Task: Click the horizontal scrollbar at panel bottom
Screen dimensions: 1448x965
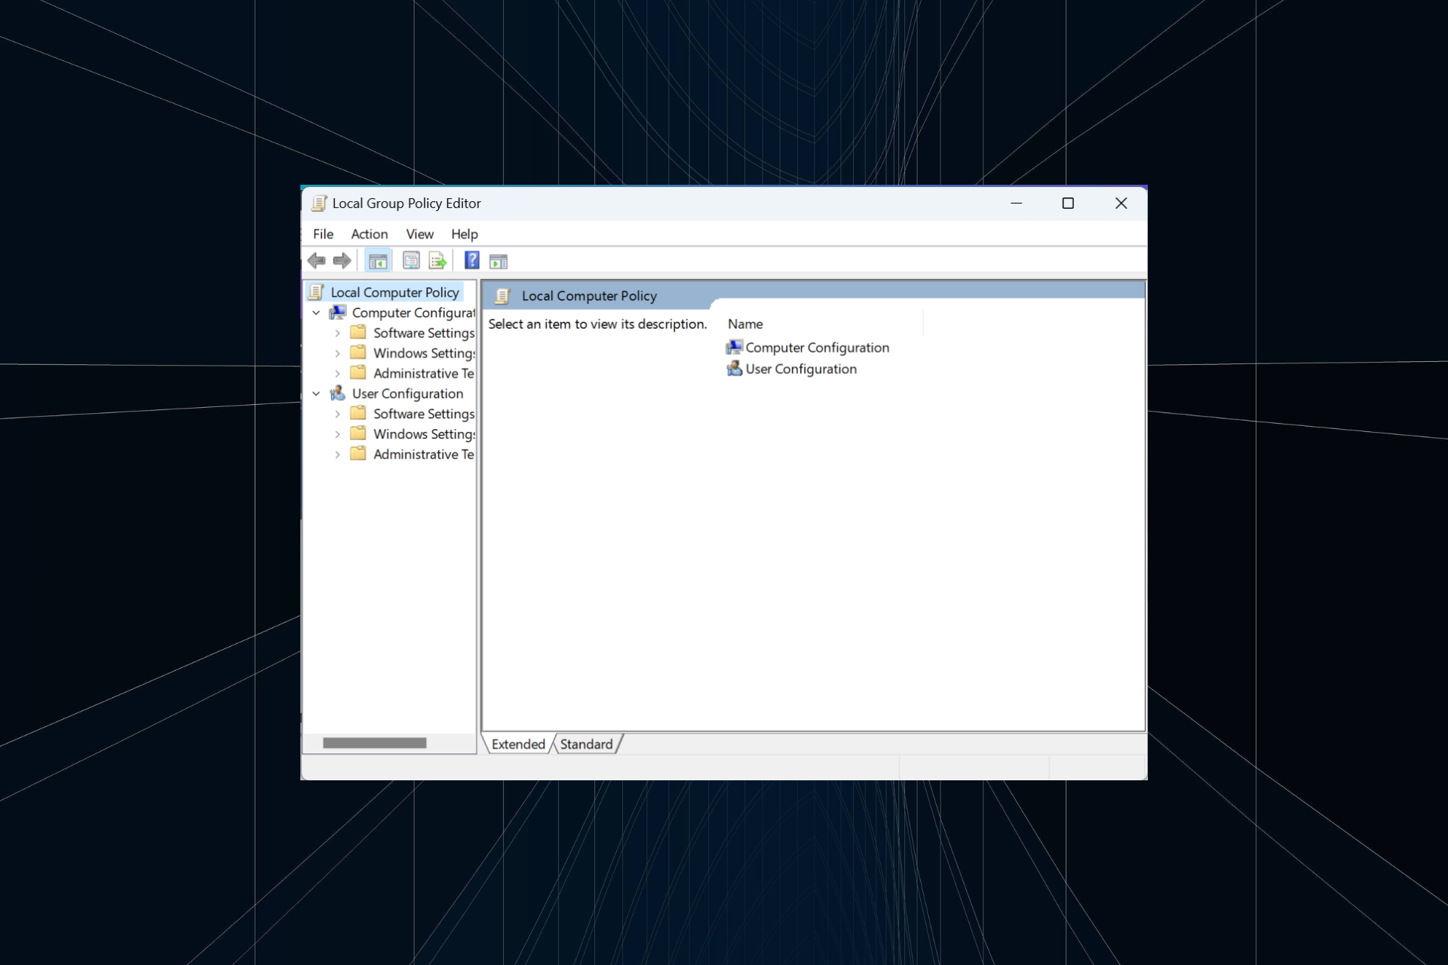Action: click(x=375, y=743)
